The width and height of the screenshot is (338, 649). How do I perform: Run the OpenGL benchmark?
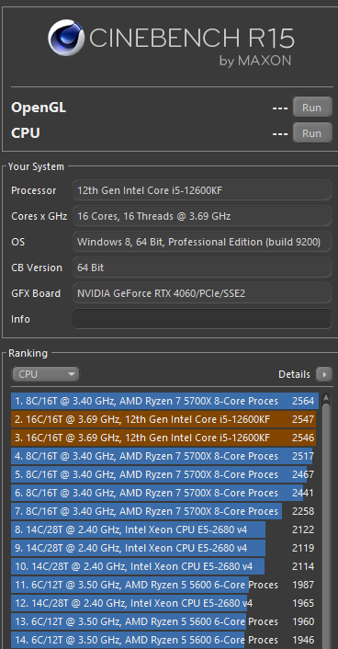(x=312, y=108)
